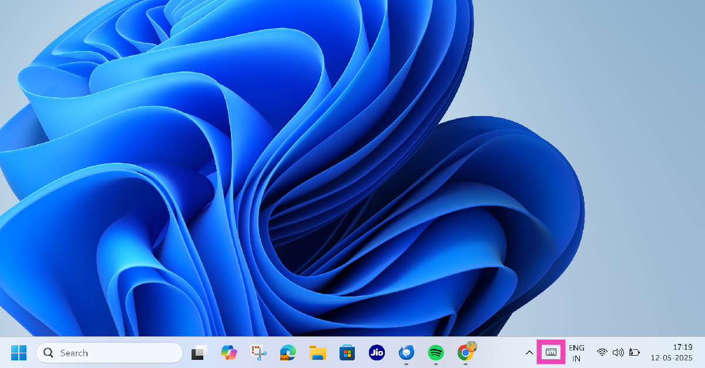Viewport: 705px width, 368px height.
Task: Open the ENG IN language switcher
Action: (576, 353)
